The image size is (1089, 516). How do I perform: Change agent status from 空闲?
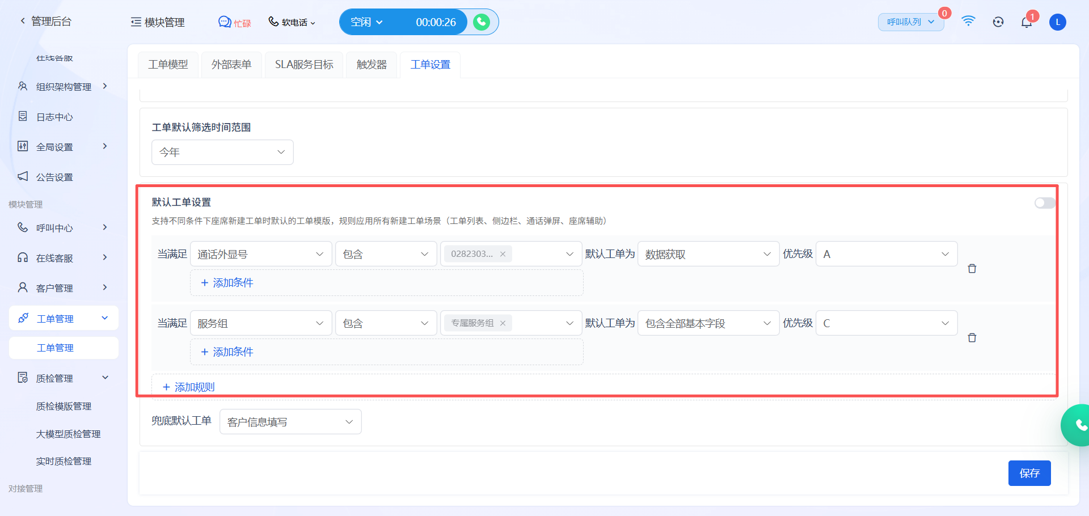366,22
